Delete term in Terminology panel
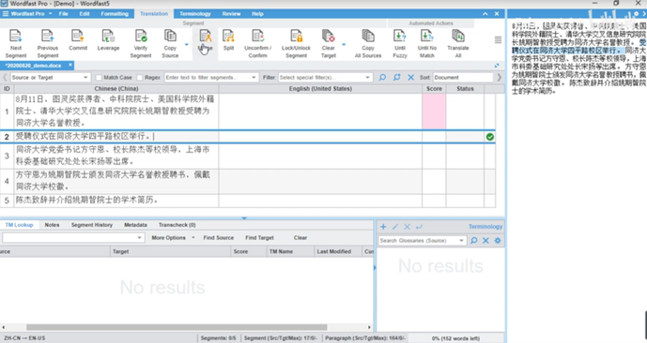Viewport: 647px width, 343px height. [x=408, y=227]
